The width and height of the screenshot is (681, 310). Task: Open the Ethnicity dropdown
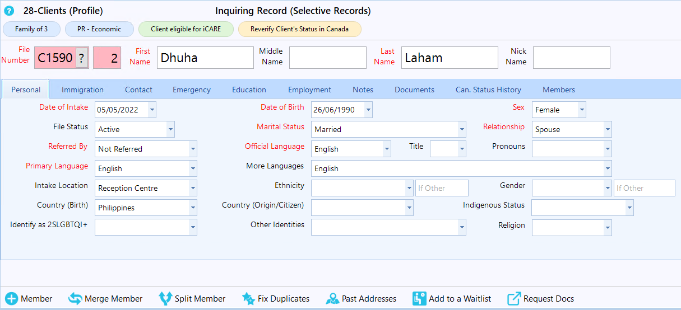(409, 188)
